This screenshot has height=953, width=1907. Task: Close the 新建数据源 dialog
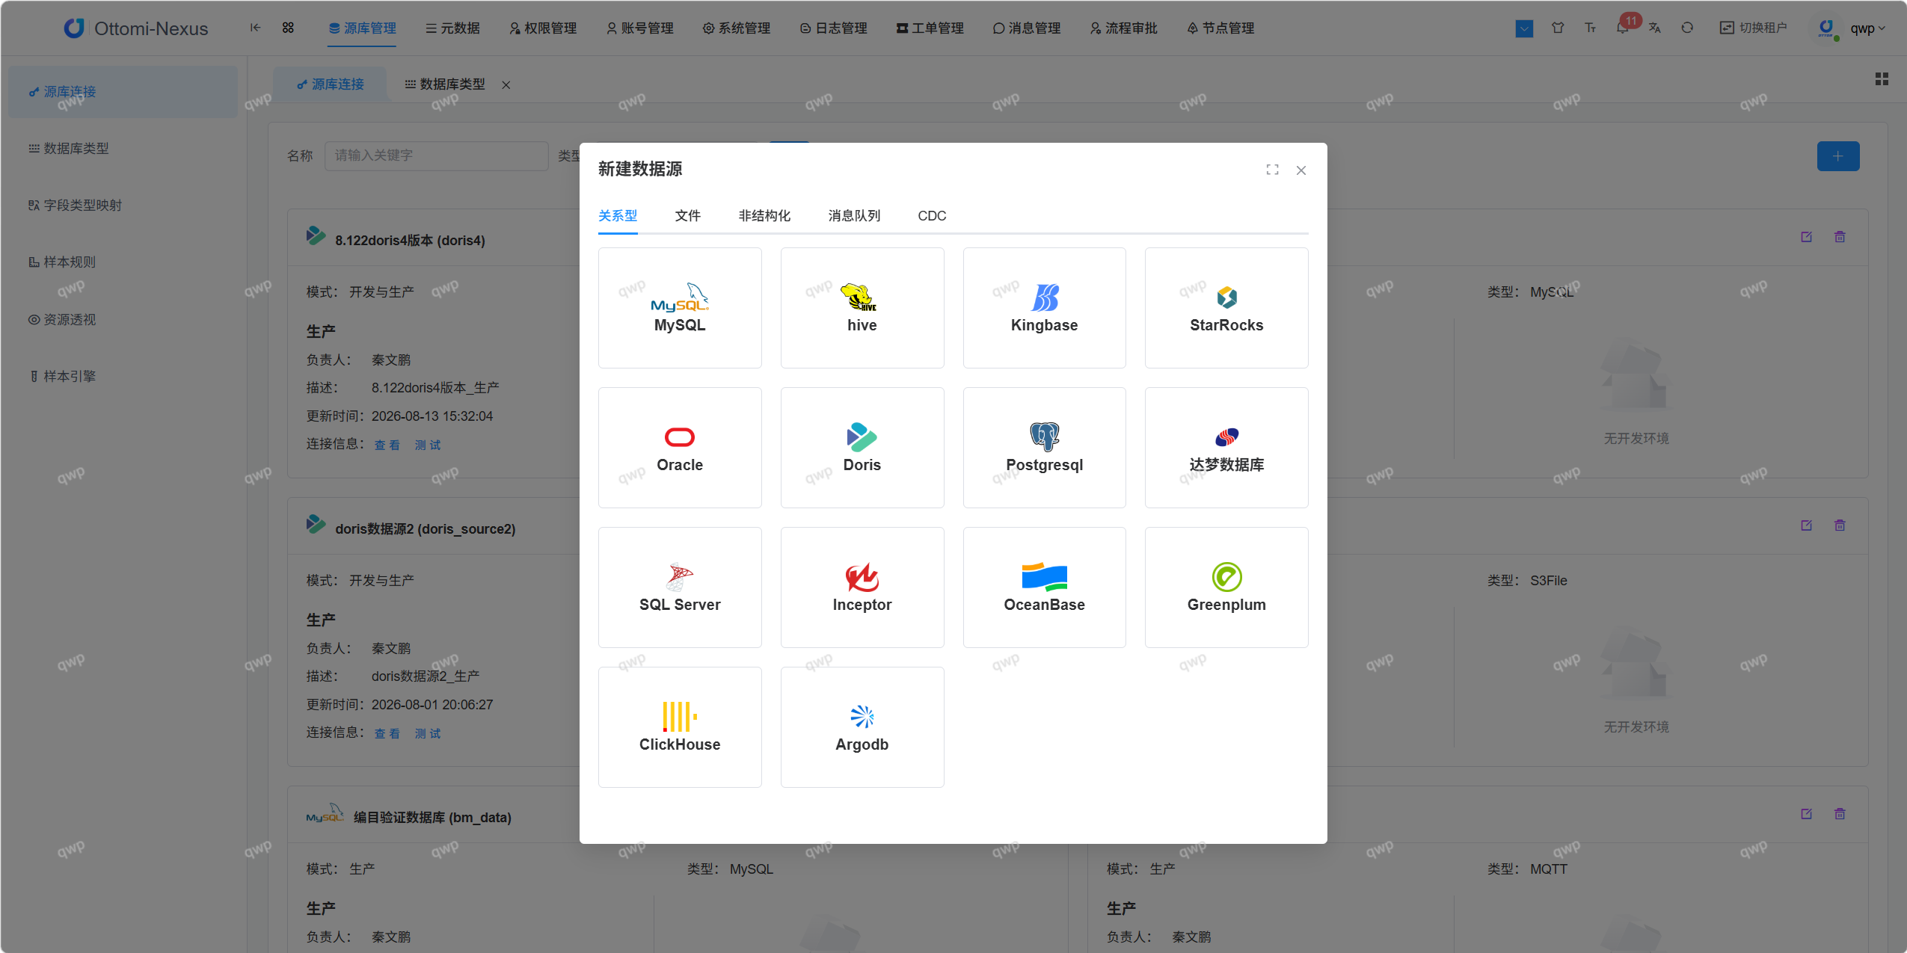[1301, 170]
